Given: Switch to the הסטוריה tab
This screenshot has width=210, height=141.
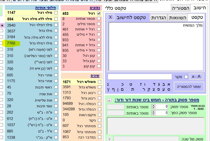Looking at the screenshot, I should 181,8.
